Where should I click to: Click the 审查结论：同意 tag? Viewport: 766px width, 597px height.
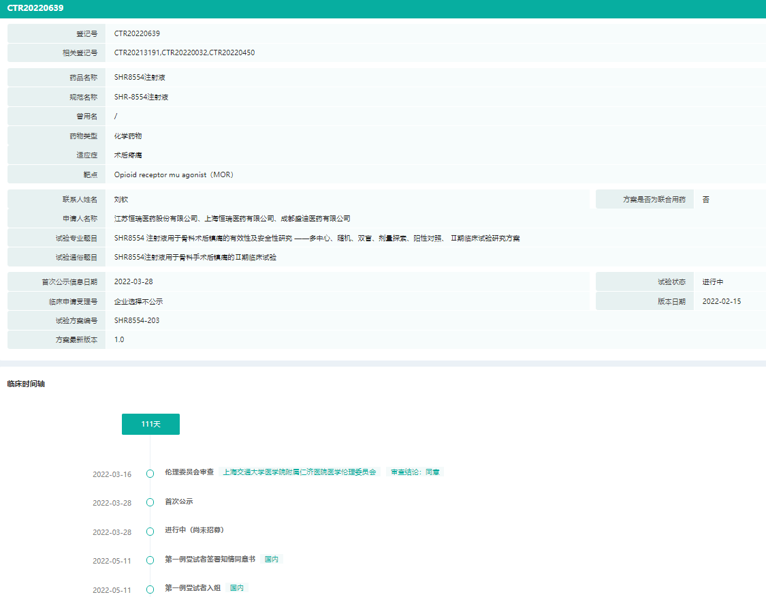coord(415,472)
